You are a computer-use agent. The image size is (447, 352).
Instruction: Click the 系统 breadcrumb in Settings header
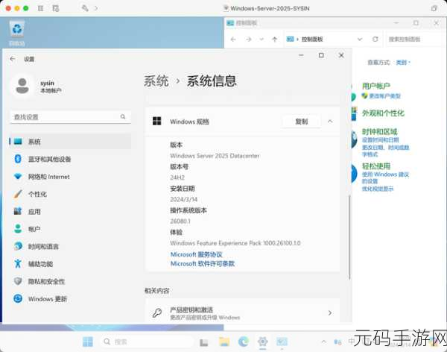tap(156, 81)
